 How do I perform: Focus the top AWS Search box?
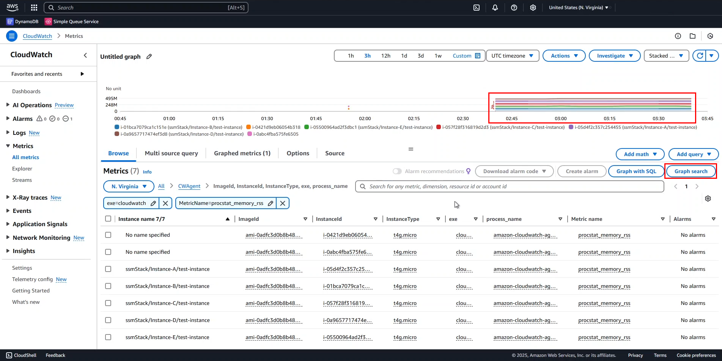pos(146,8)
